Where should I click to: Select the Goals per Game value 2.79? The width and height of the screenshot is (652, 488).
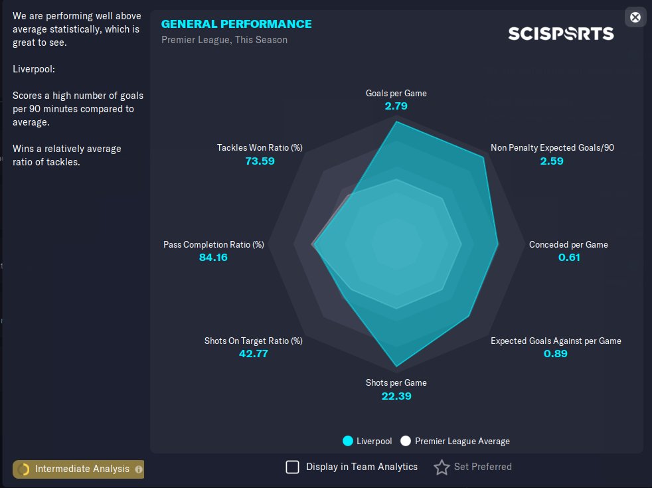click(x=396, y=106)
